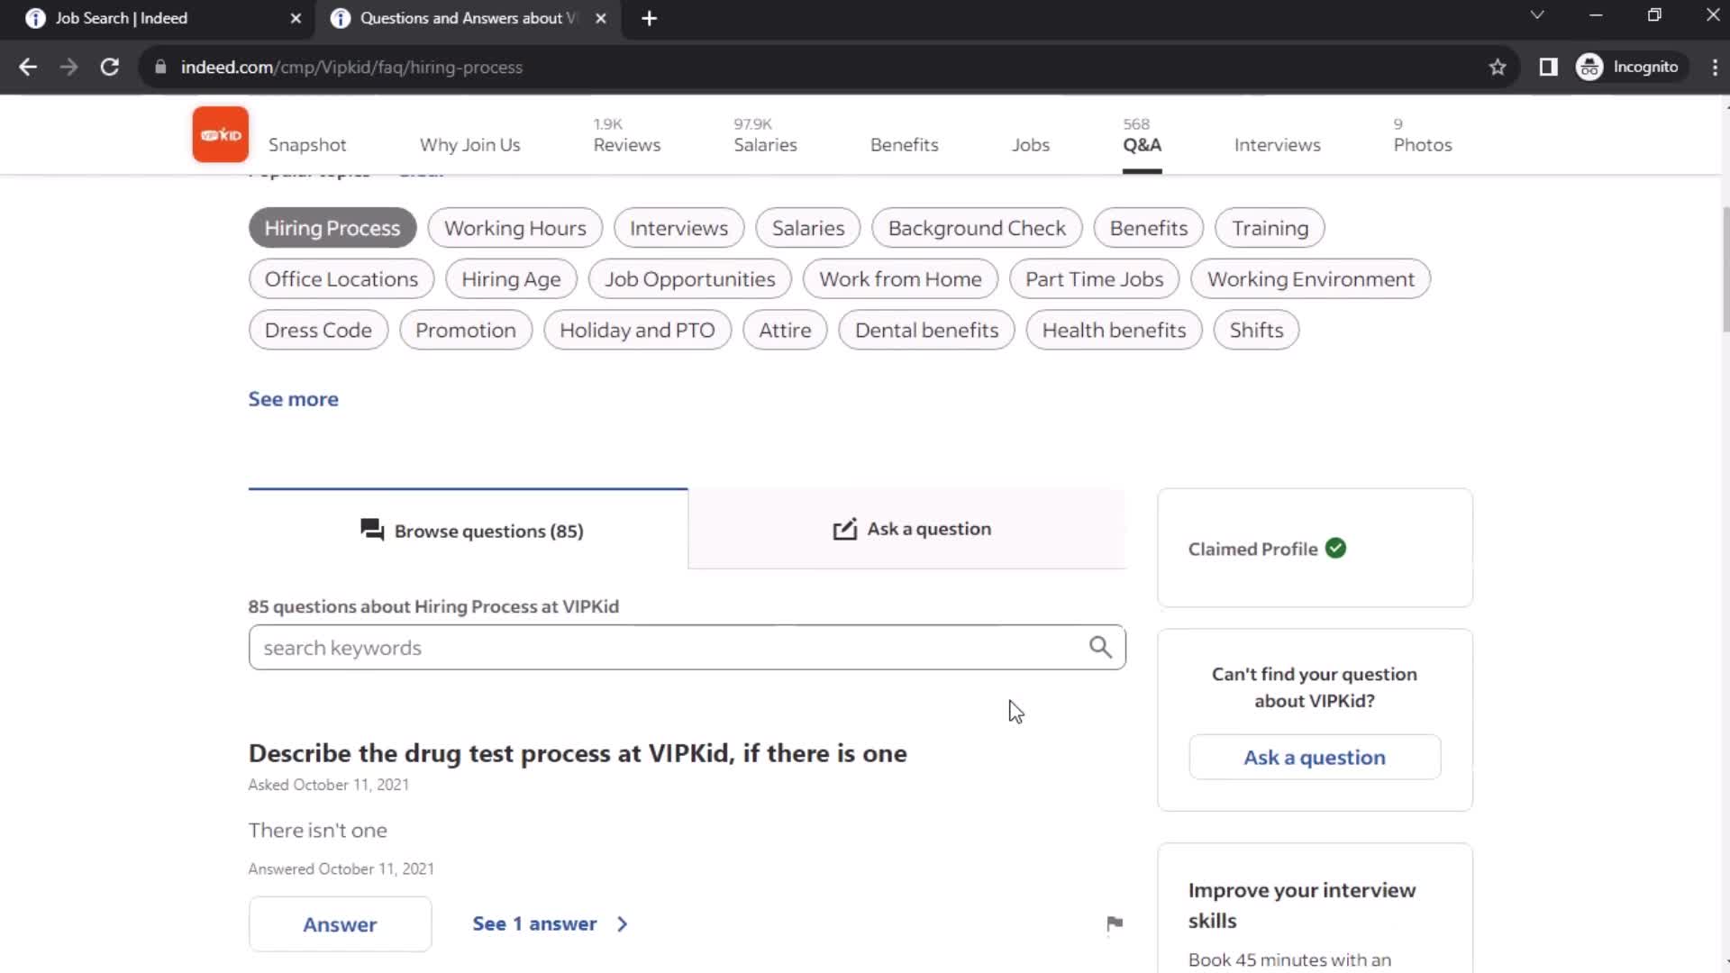Select the Attire topic chip
The image size is (1730, 973).
785,330
